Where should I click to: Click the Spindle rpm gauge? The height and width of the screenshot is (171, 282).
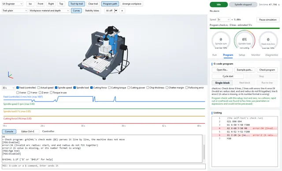pyautogui.click(x=221, y=40)
